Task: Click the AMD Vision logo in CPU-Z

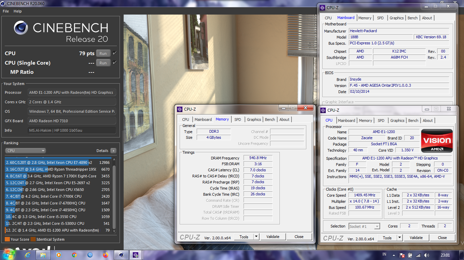Action: coord(437,141)
